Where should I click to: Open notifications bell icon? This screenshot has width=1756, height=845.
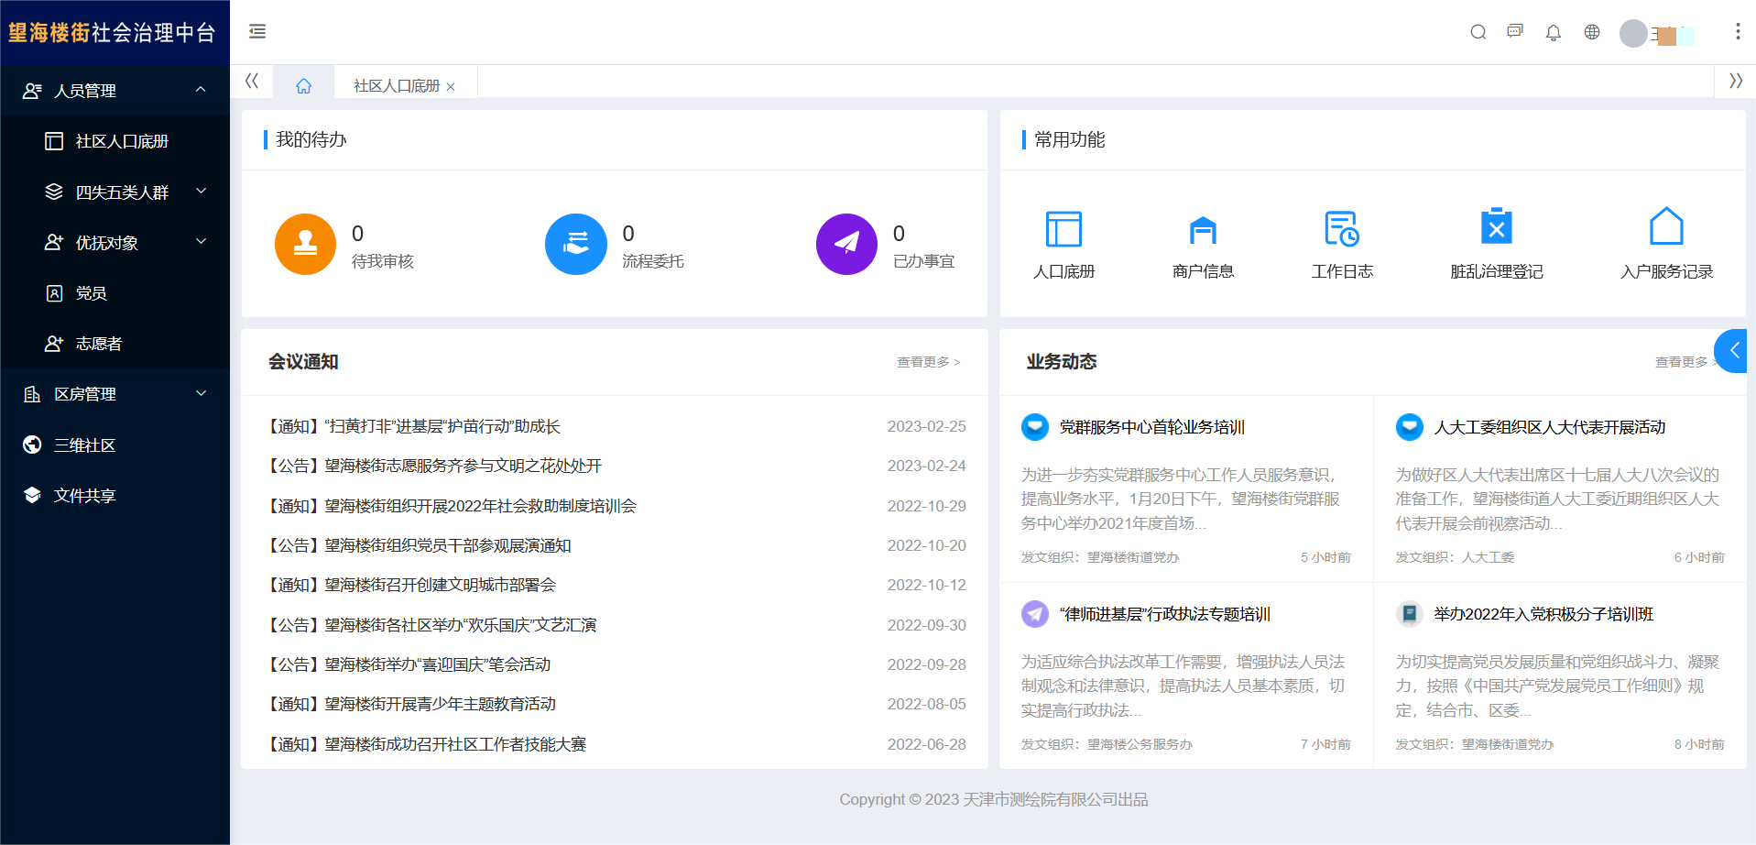1553,33
